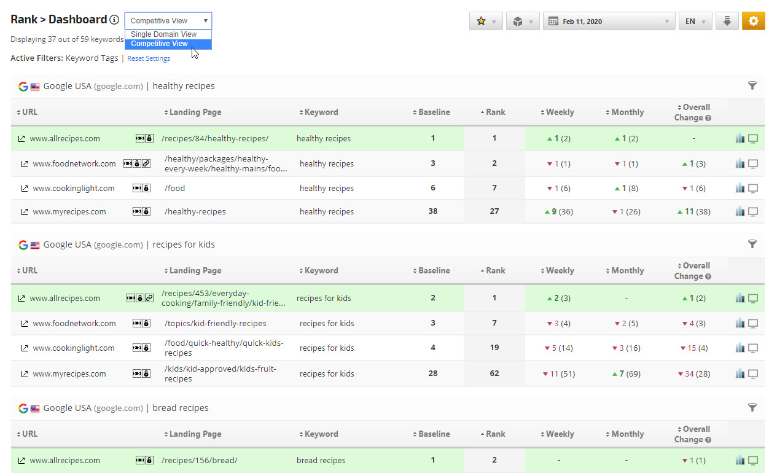769x473 pixels.
Task: Click the Reset Settings link
Action: coord(149,58)
